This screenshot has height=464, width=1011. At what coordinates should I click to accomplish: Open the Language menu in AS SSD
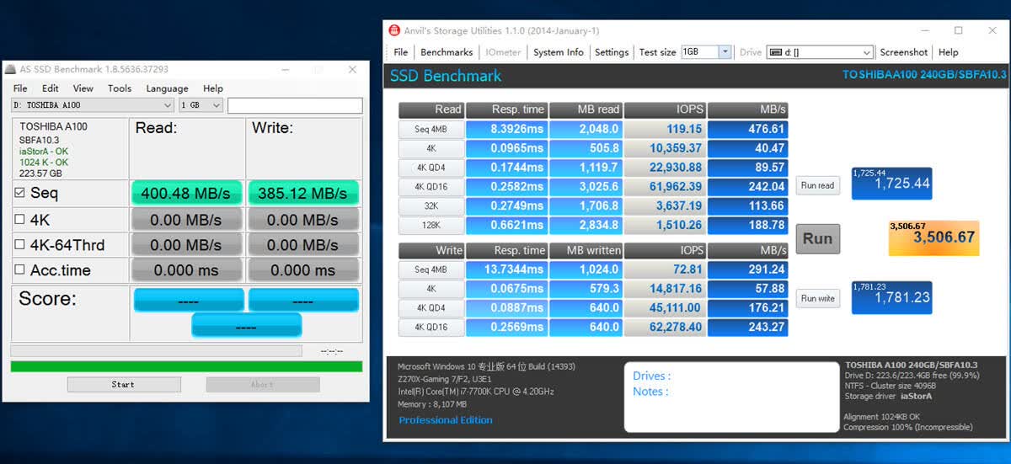tap(167, 88)
